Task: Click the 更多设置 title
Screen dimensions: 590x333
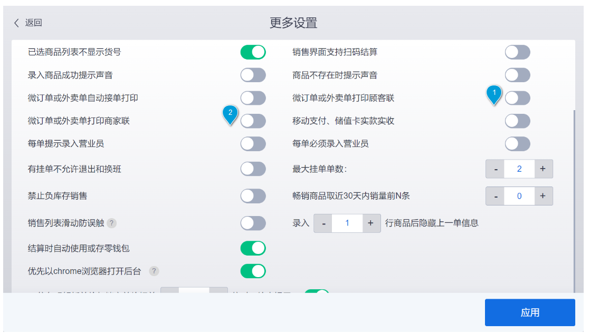Action: point(293,23)
